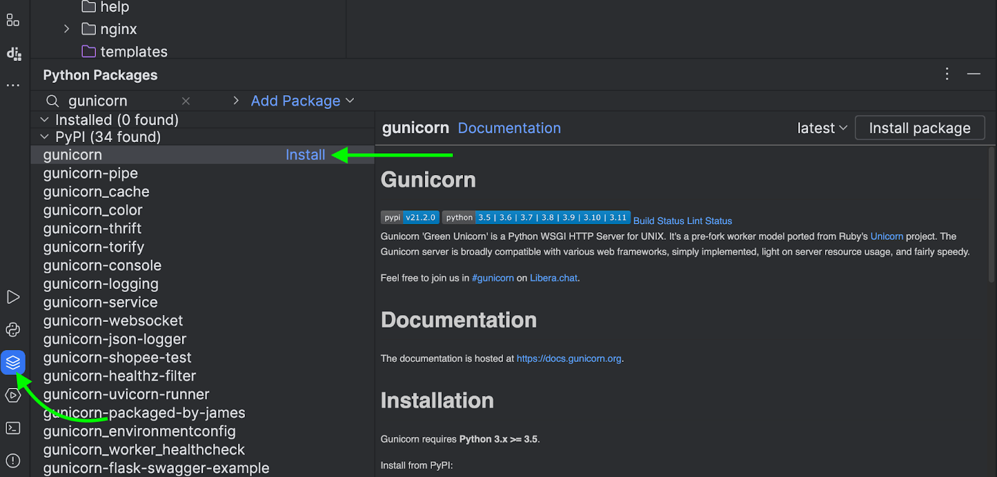Open the Structure tool window icon
Screen dimensions: 997x477
[13, 21]
